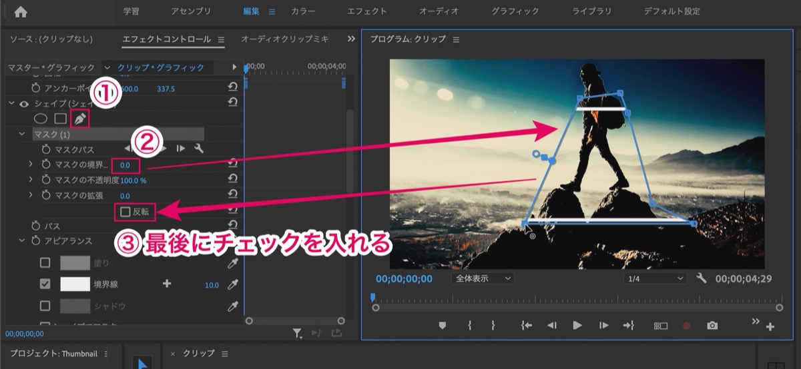Select the free draw Pen mask tool
801x369 pixels.
pyautogui.click(x=80, y=119)
